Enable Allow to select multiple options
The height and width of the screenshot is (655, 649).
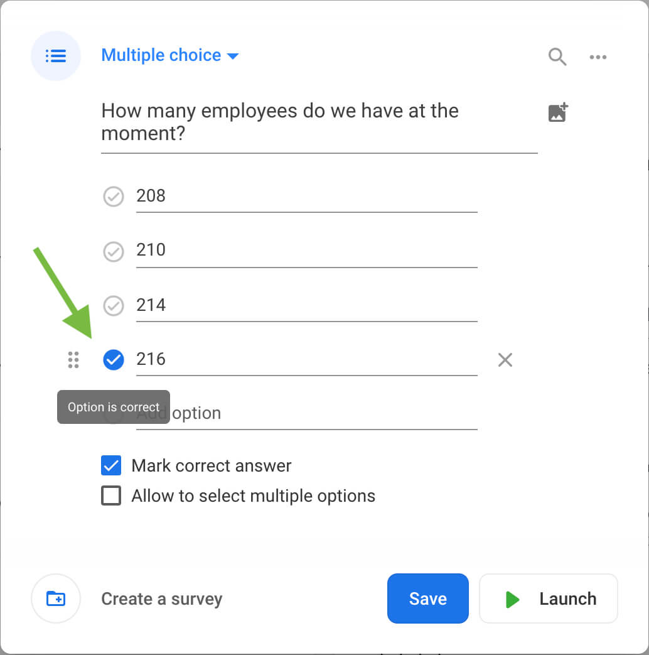click(x=111, y=496)
